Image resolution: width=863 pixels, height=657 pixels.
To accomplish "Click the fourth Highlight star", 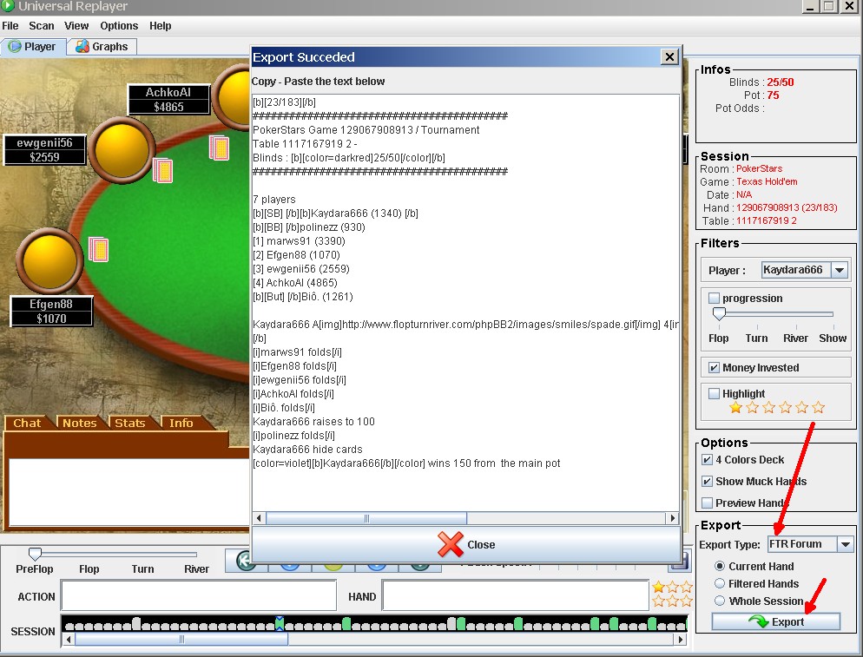I will (x=786, y=408).
